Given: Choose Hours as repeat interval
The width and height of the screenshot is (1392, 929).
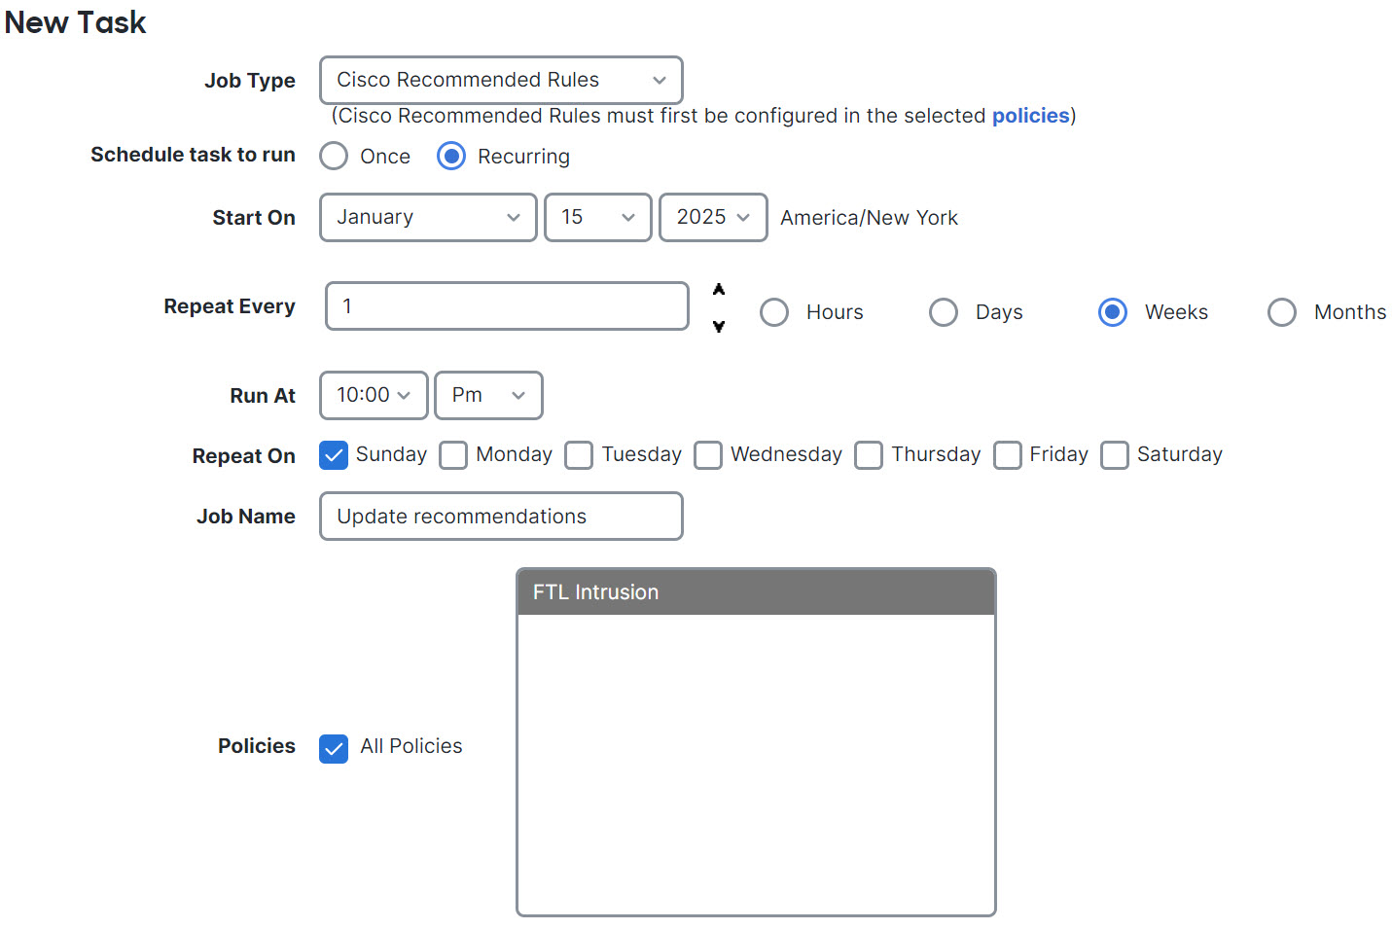Looking at the screenshot, I should [x=774, y=312].
